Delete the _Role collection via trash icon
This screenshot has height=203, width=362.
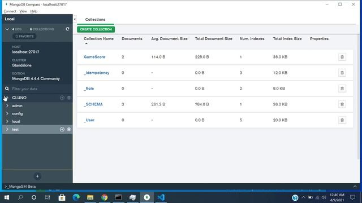[x=342, y=89]
